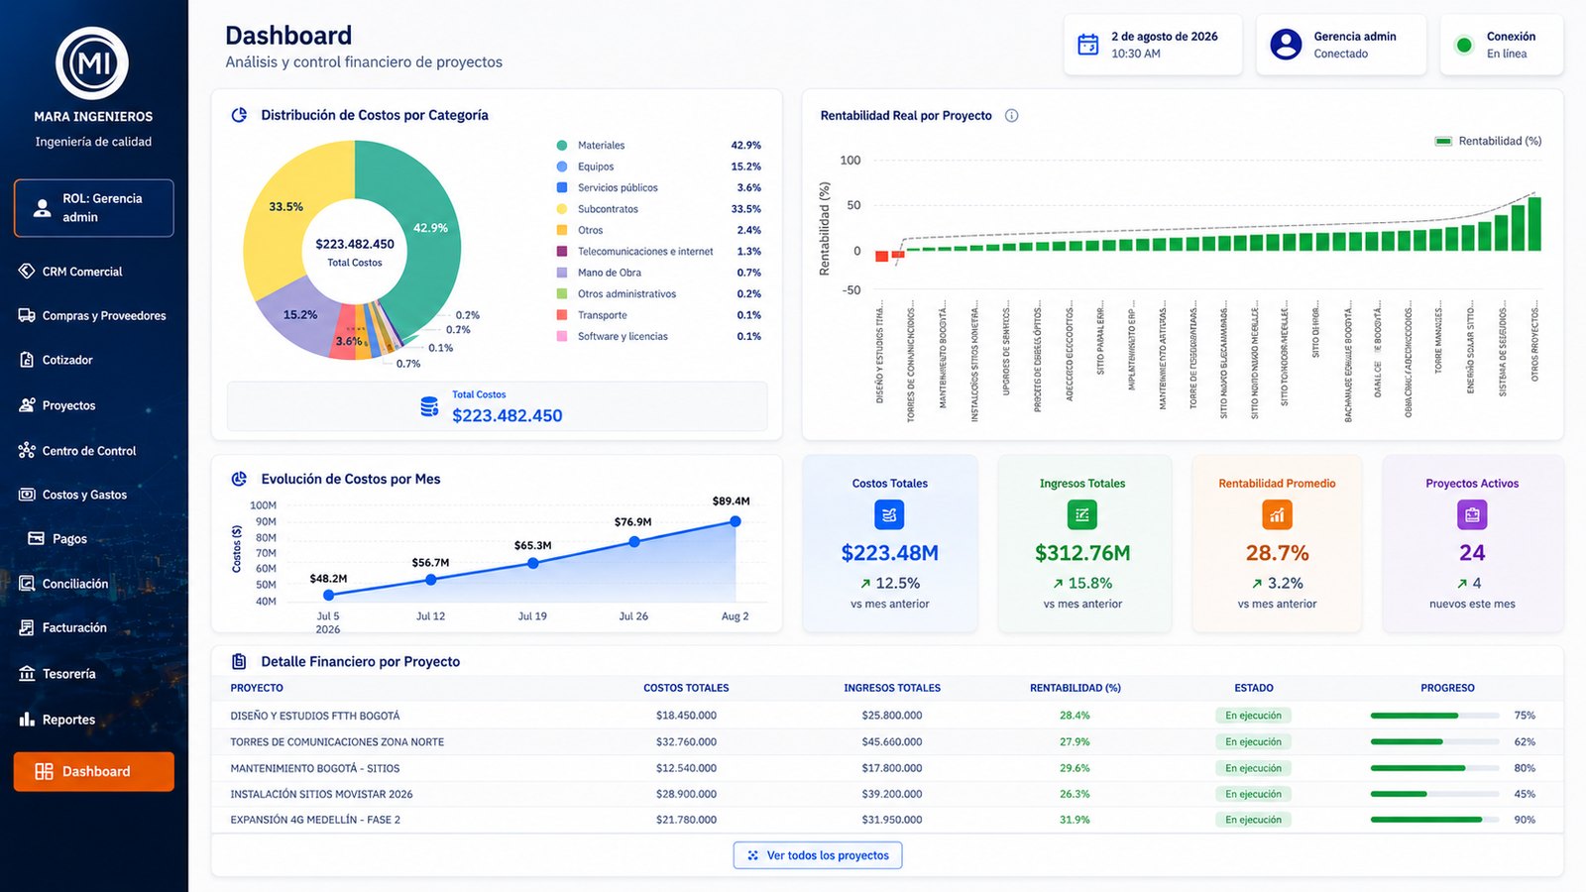1586x892 pixels.
Task: Open DISEÑO Y ESTUDIOS FTTH BOGOTÁ row
Action: (x=886, y=716)
